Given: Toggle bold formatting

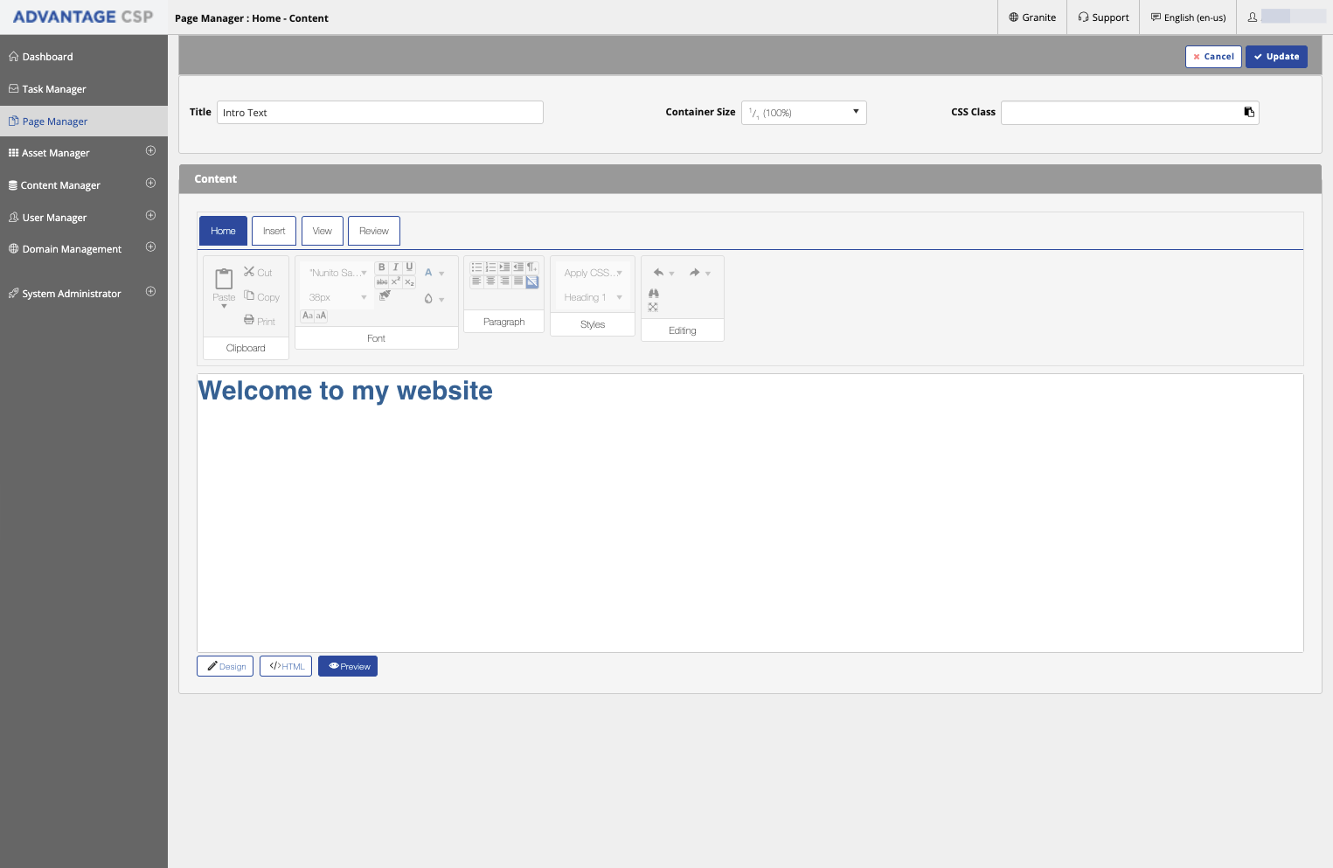Looking at the screenshot, I should pyautogui.click(x=381, y=267).
